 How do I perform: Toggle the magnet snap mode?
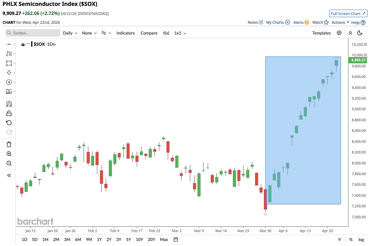click(9, 104)
